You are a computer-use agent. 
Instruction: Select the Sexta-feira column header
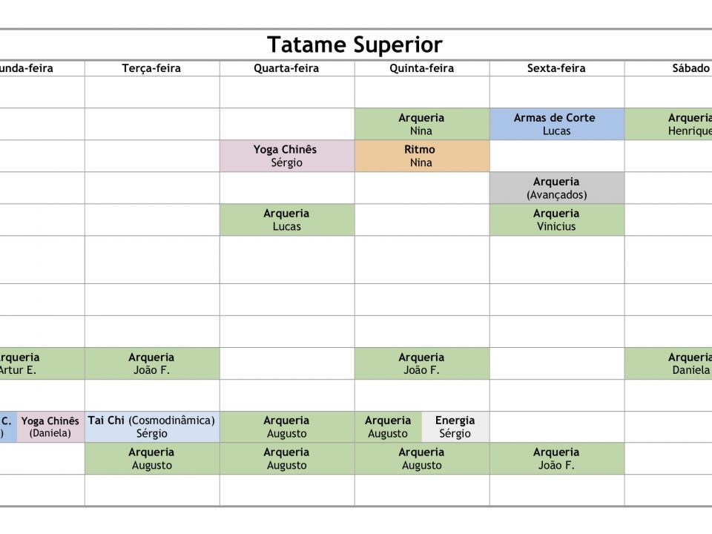pyautogui.click(x=557, y=68)
